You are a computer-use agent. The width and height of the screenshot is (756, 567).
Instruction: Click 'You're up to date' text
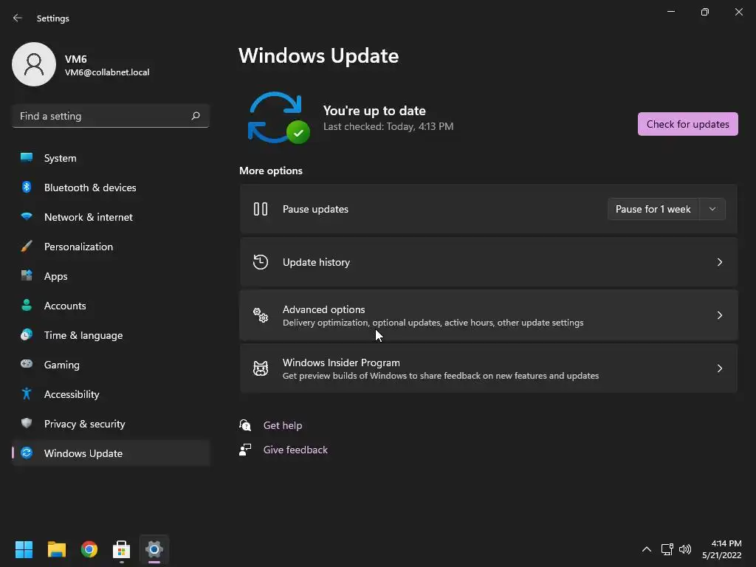[374, 111]
